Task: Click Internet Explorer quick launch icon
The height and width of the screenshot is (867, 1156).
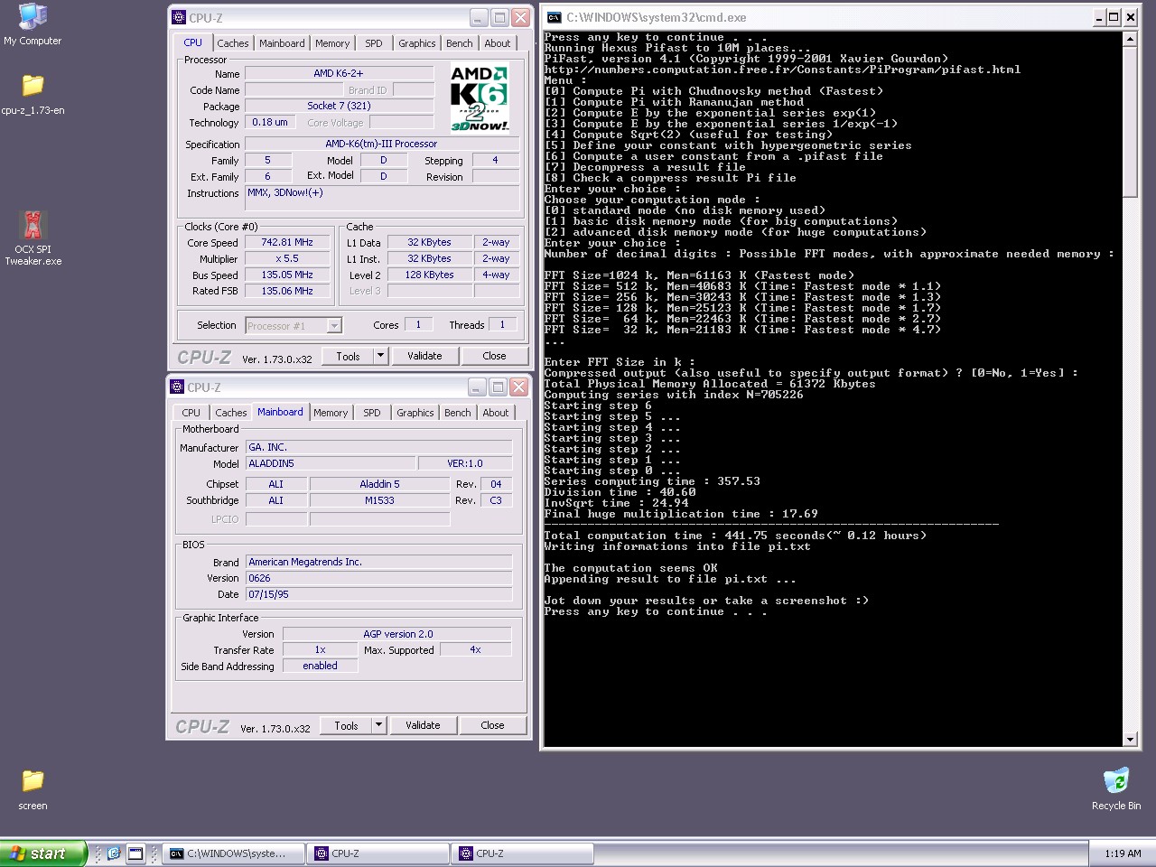Action: point(114,853)
